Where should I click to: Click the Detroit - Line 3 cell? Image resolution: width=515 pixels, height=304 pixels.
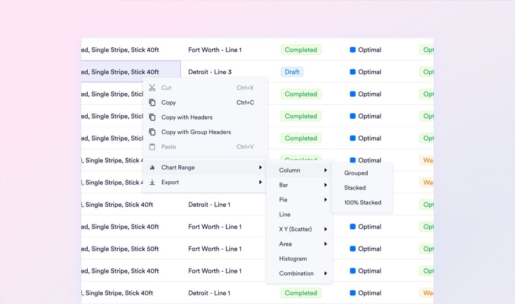210,72
